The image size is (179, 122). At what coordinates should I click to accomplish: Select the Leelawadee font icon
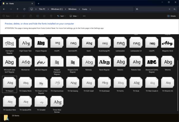(120, 42)
